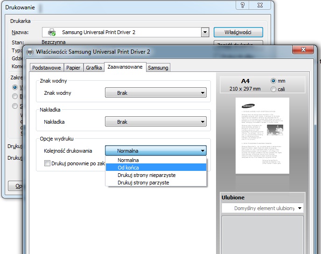Screen dimensions: 321x254
Task: Click the A4 page preview thumbnail
Action: tap(262, 135)
